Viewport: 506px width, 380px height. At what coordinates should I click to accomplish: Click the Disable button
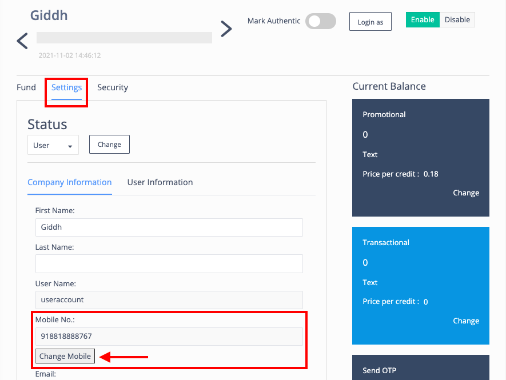pos(457,19)
